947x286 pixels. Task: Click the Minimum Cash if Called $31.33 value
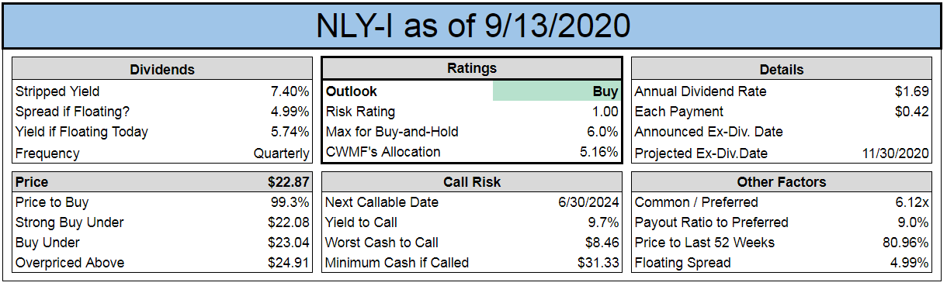598,263
